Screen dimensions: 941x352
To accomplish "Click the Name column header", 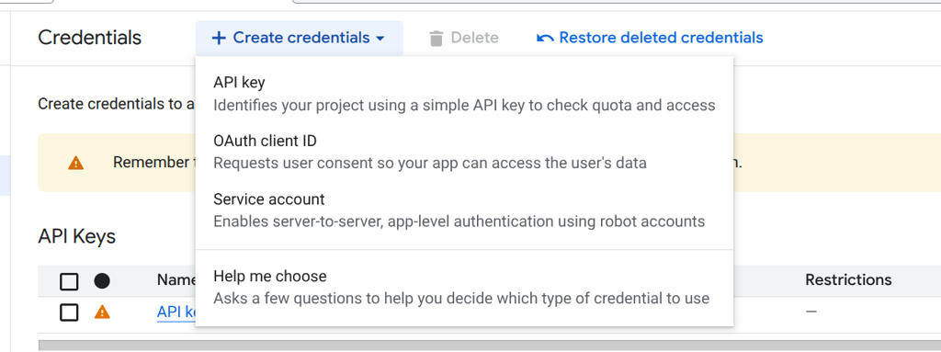I will 176,280.
